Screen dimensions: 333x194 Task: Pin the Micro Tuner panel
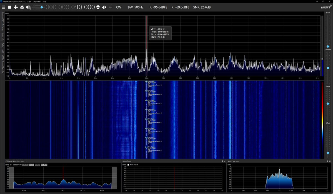(x=222, y=161)
